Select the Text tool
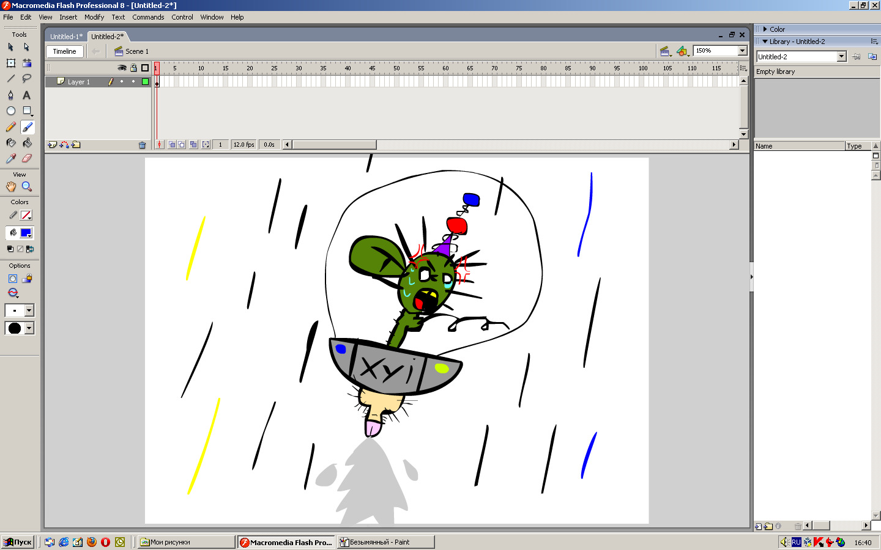 coord(26,95)
